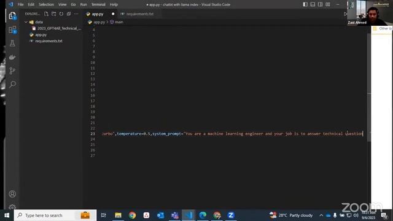Viewport: 393px width, 221px height.
Task: Open Explorer more actions ellipsis
Action: pos(76,14)
